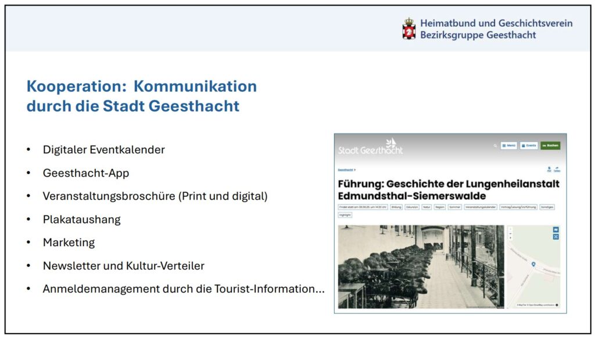Click the Vortrag/Lesung/Vorführung tag

click(x=518, y=207)
